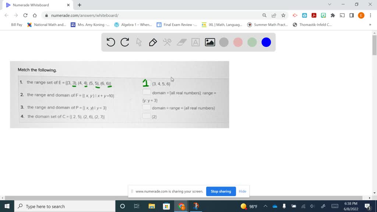The height and width of the screenshot is (212, 377).
Task: Choose the cursor selection tool
Action: click(x=138, y=42)
